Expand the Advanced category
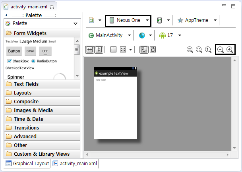 tap(42, 136)
